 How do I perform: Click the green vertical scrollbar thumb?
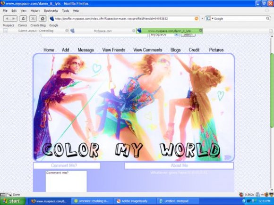point(272,90)
